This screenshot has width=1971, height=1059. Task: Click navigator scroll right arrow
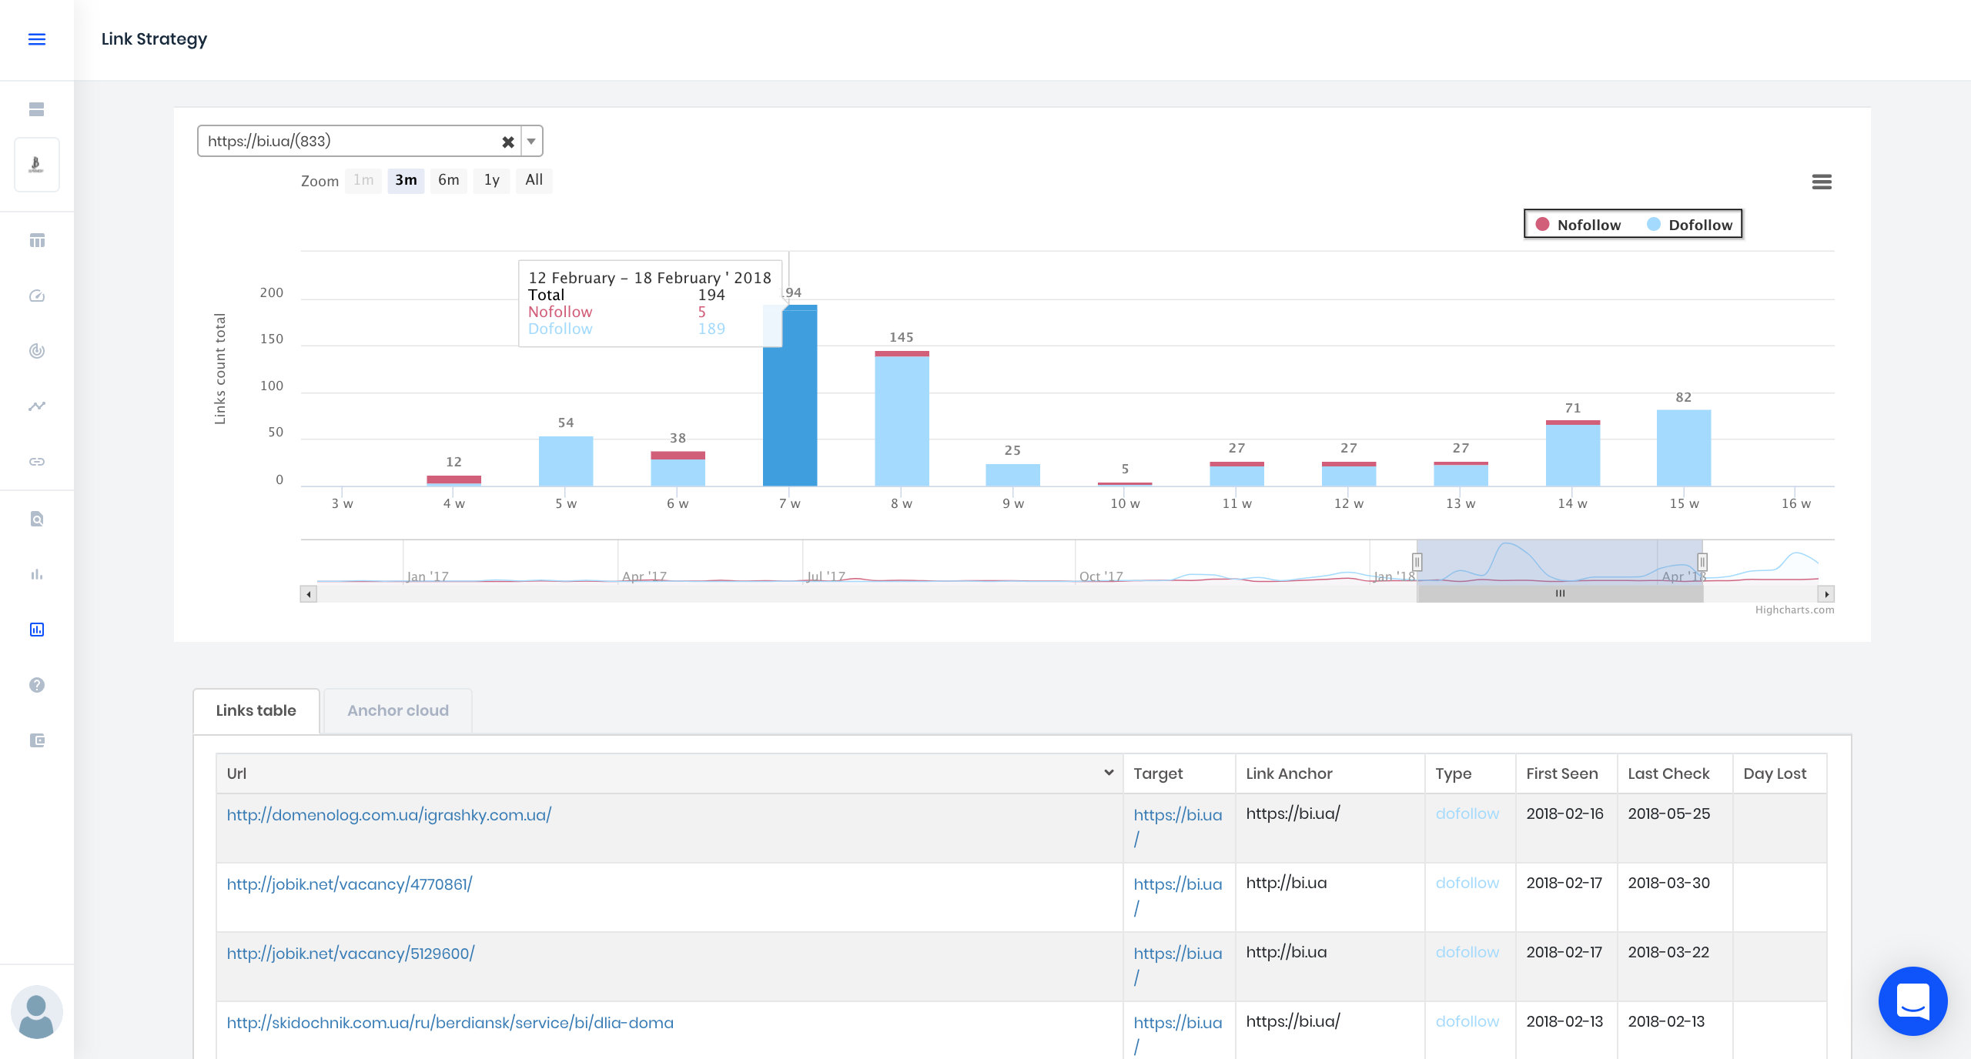coord(1826,594)
